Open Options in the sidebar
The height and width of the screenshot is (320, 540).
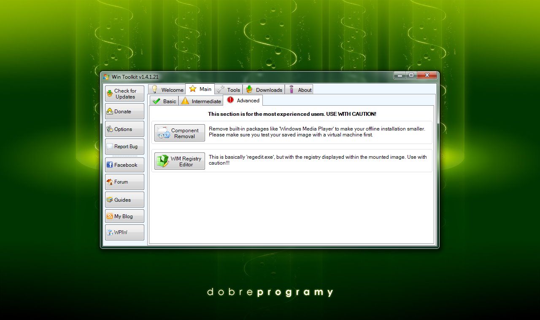click(124, 129)
